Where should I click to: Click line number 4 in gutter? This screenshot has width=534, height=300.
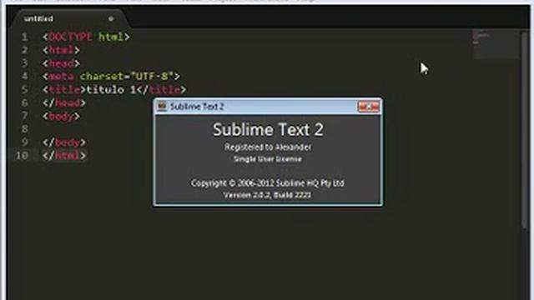[x=24, y=76]
